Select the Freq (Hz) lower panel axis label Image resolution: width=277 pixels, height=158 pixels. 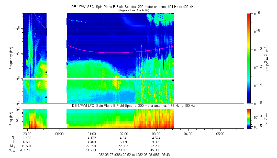click(11, 118)
